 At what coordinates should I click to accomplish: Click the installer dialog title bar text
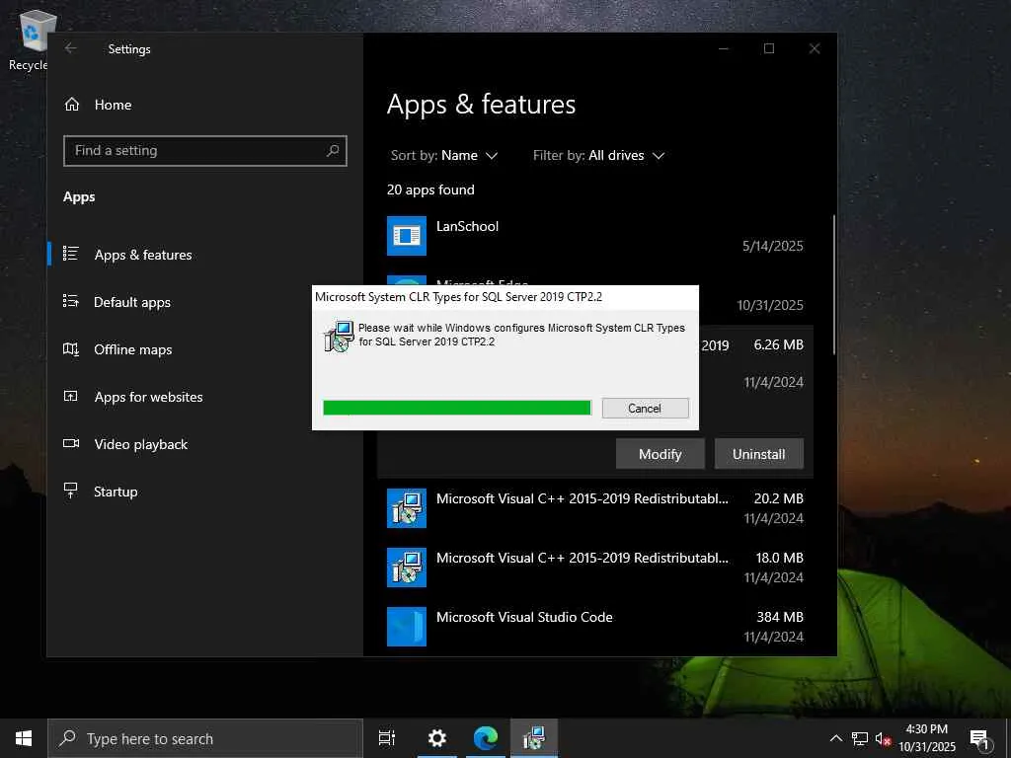pyautogui.click(x=458, y=296)
